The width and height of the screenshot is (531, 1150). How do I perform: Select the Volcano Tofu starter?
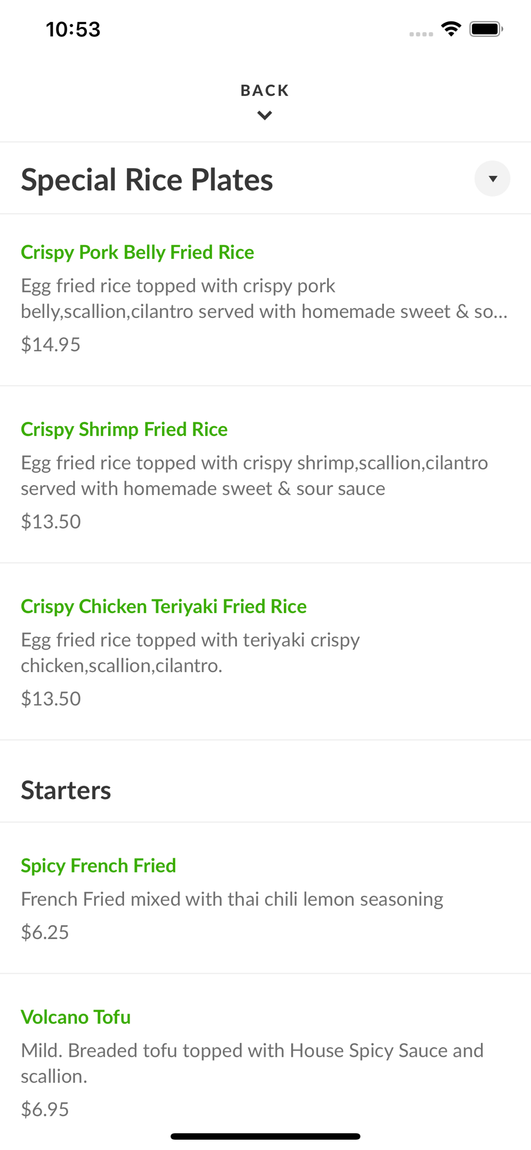pos(76,1017)
